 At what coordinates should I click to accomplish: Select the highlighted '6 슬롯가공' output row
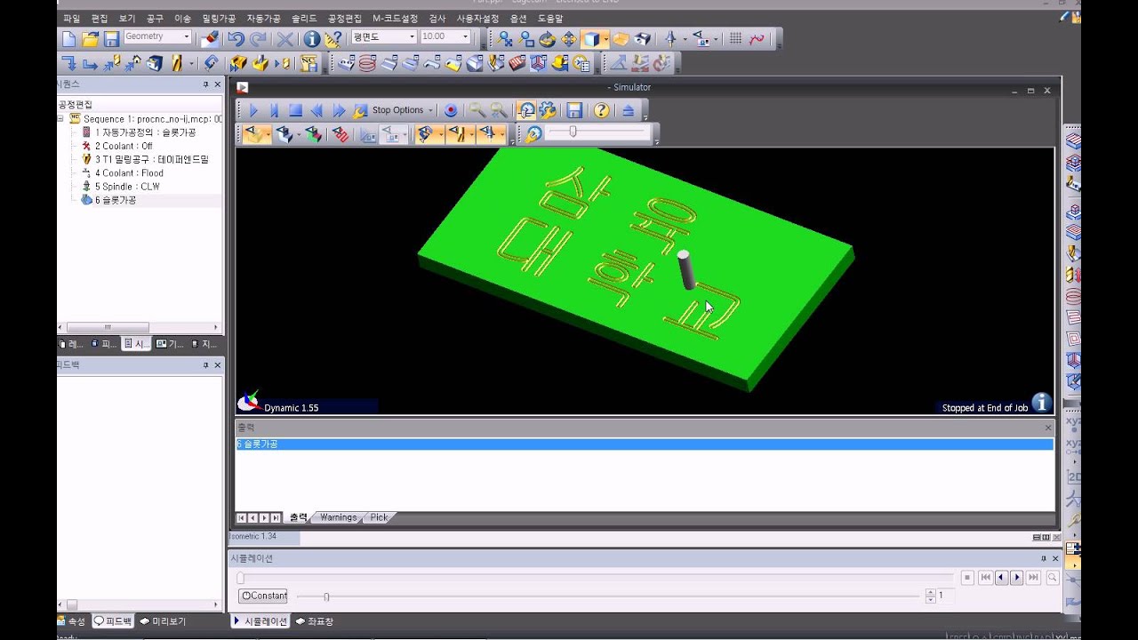click(x=645, y=444)
